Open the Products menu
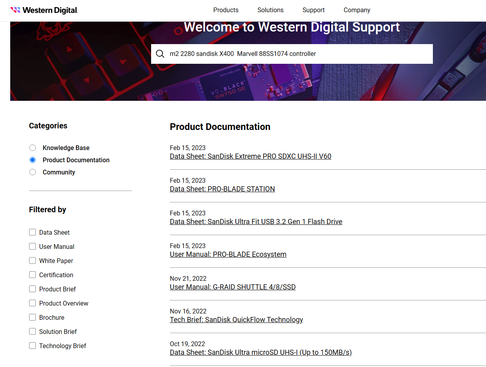This screenshot has width=486, height=367. 226,10
